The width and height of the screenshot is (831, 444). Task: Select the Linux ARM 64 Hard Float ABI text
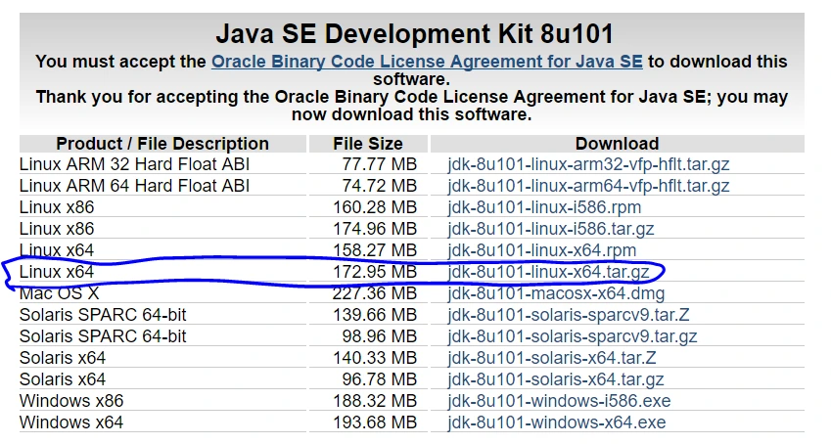click(x=135, y=186)
